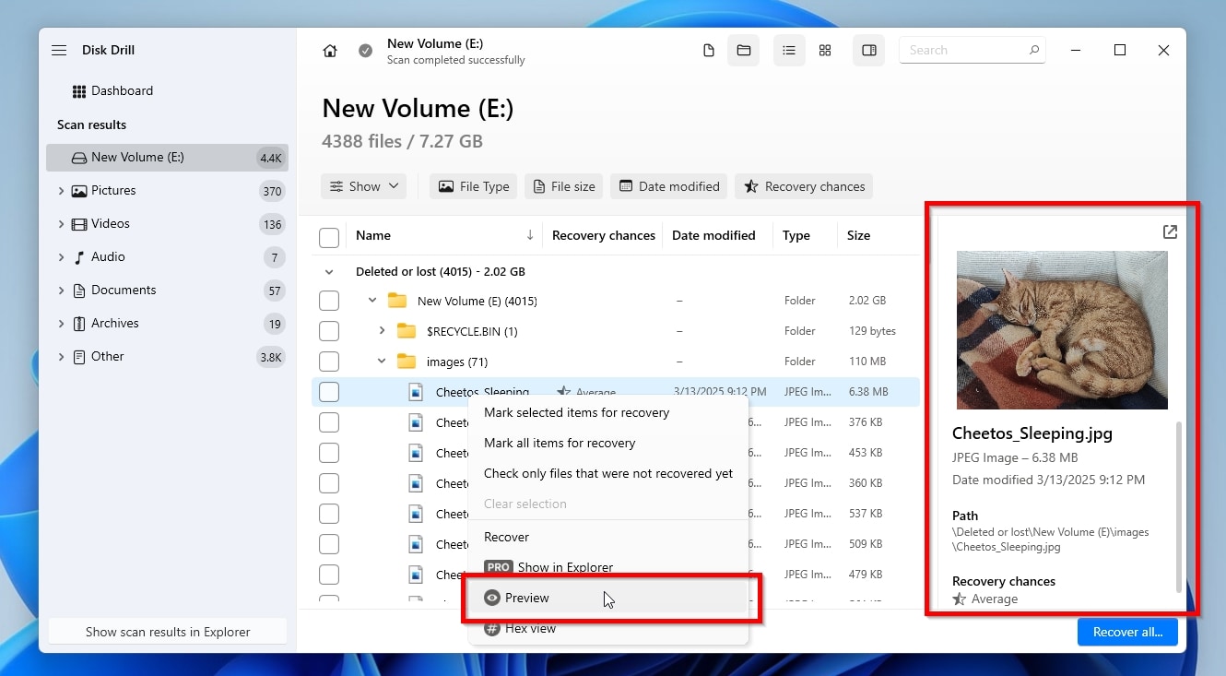Select list view layout
The width and height of the screenshot is (1226, 676).
789,51
